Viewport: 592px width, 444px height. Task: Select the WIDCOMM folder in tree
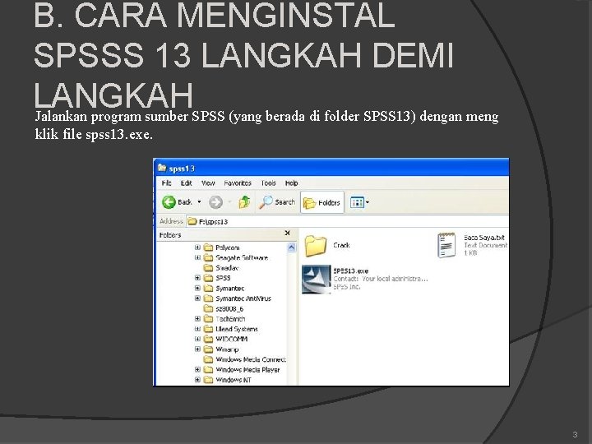[226, 340]
